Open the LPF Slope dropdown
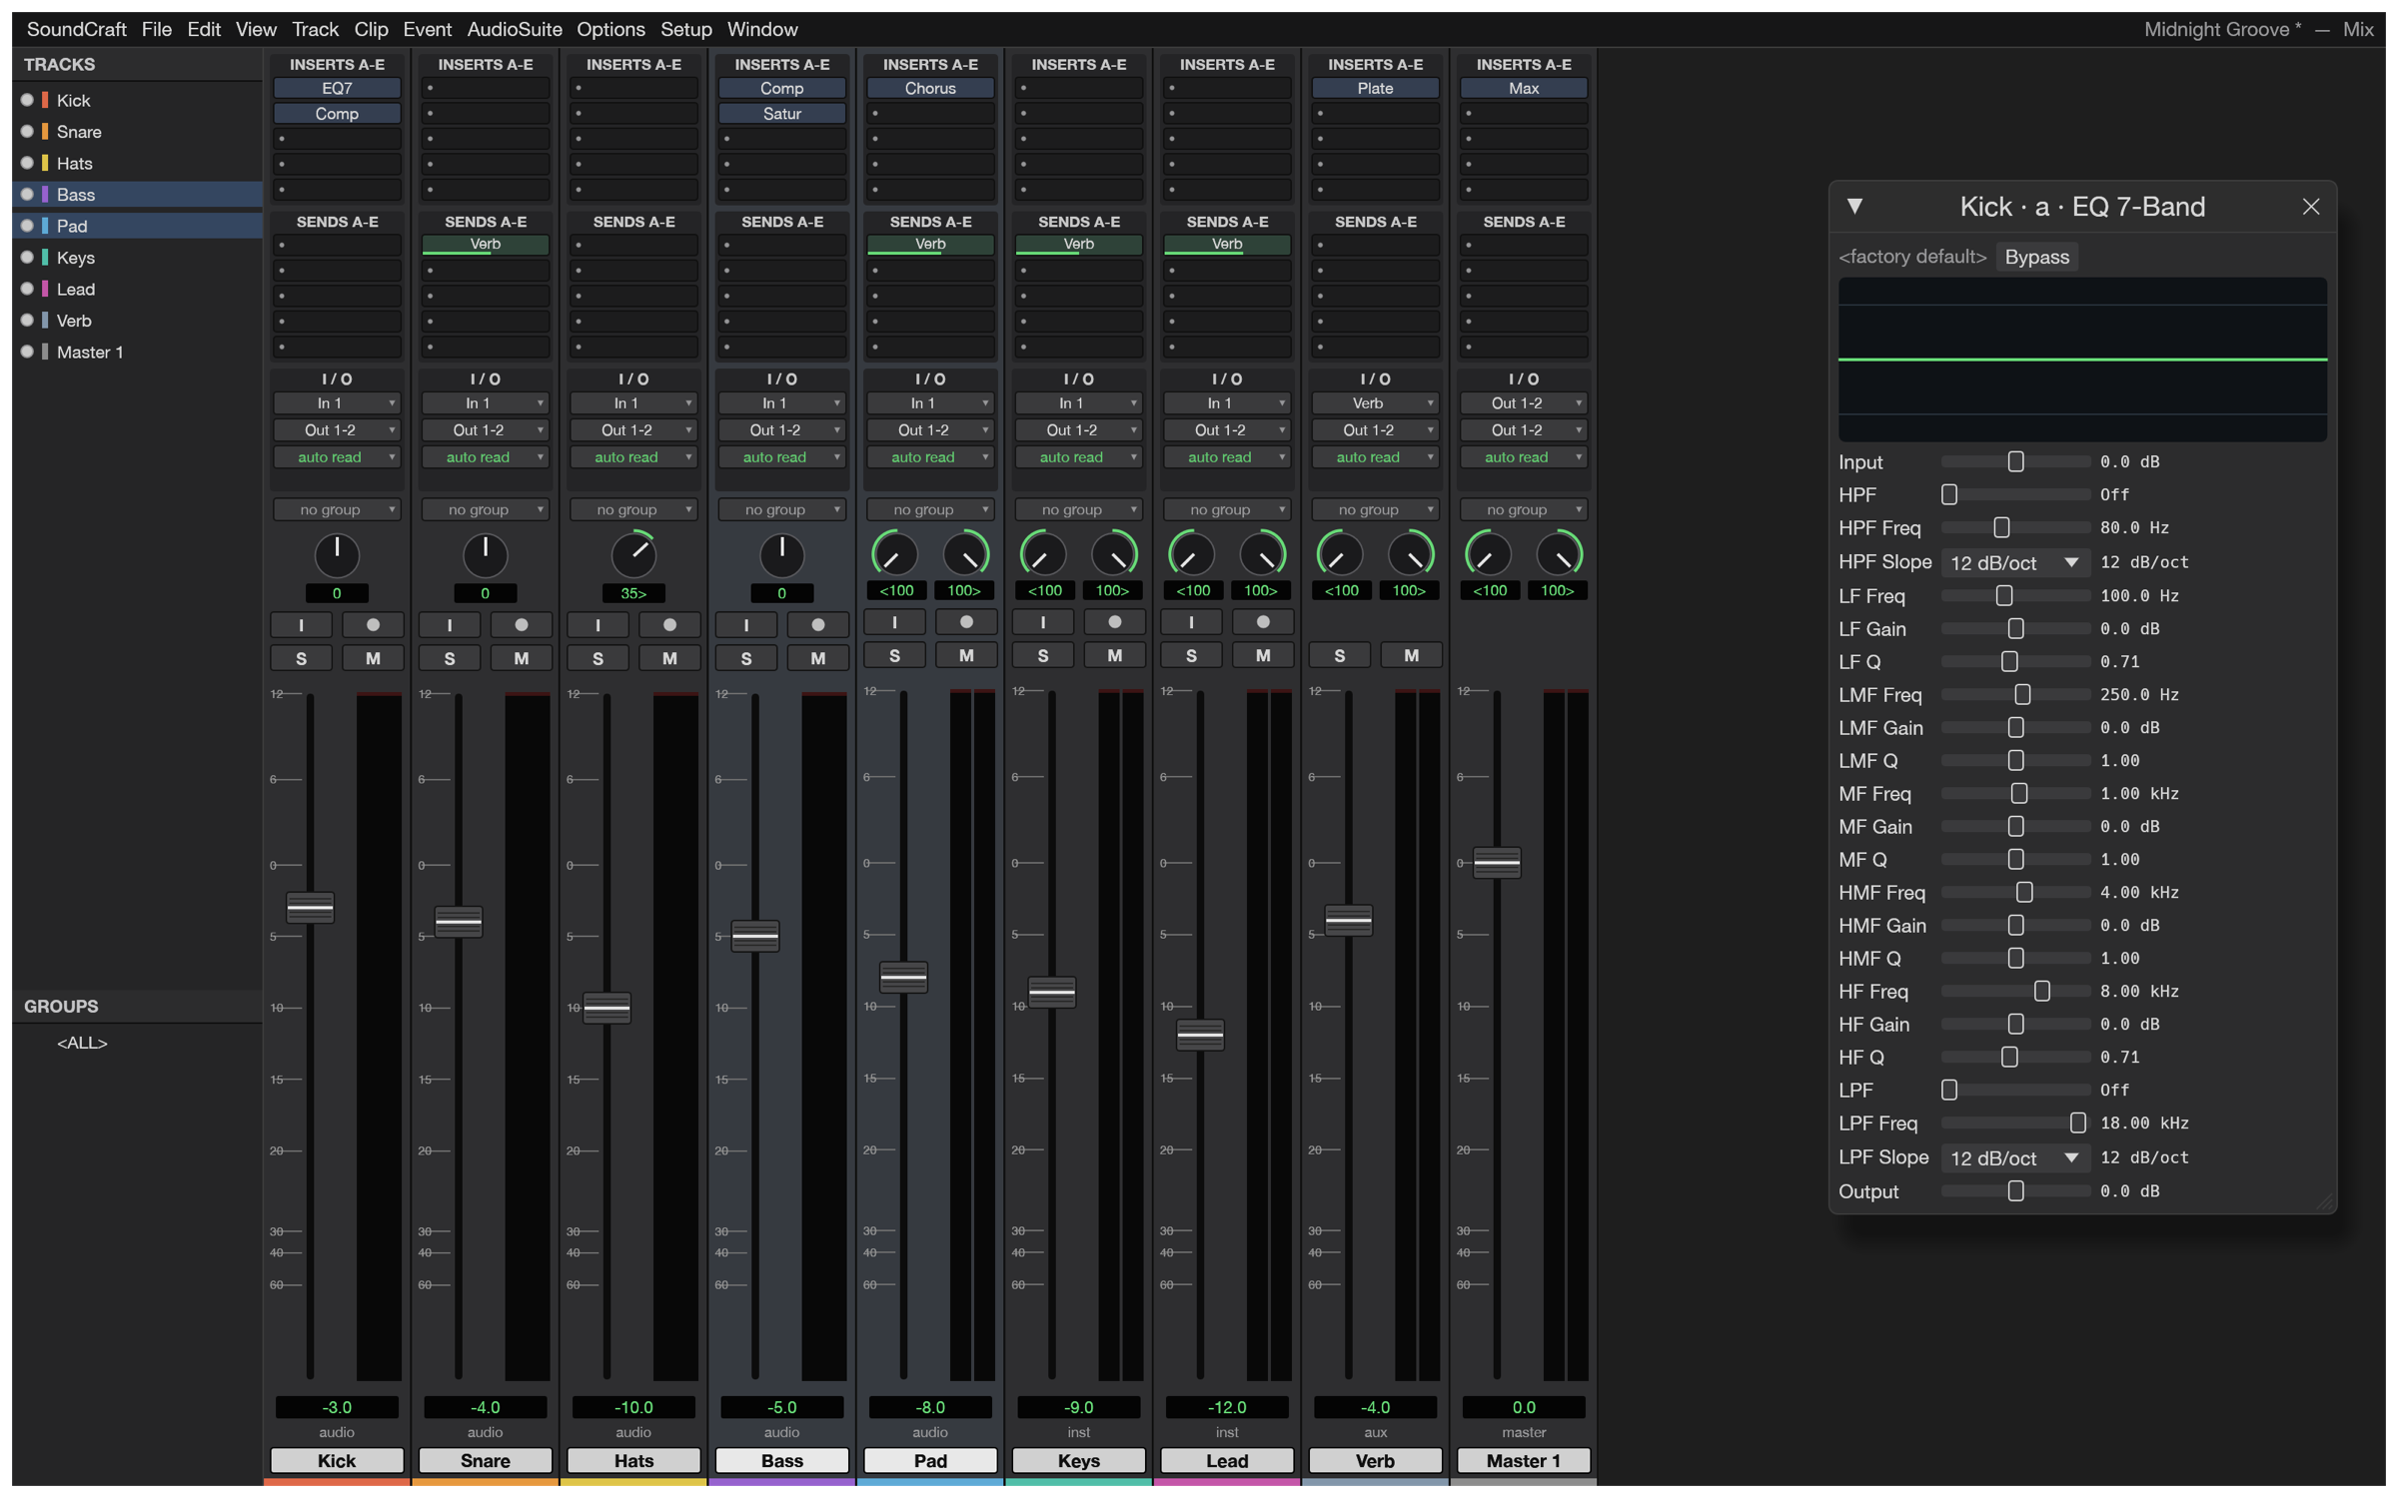Screen dimensions: 2398x1498 [2015, 1158]
